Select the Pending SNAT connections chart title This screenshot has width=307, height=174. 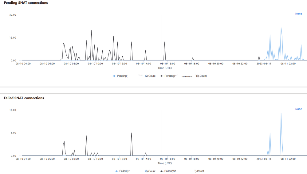[x=26, y=3]
